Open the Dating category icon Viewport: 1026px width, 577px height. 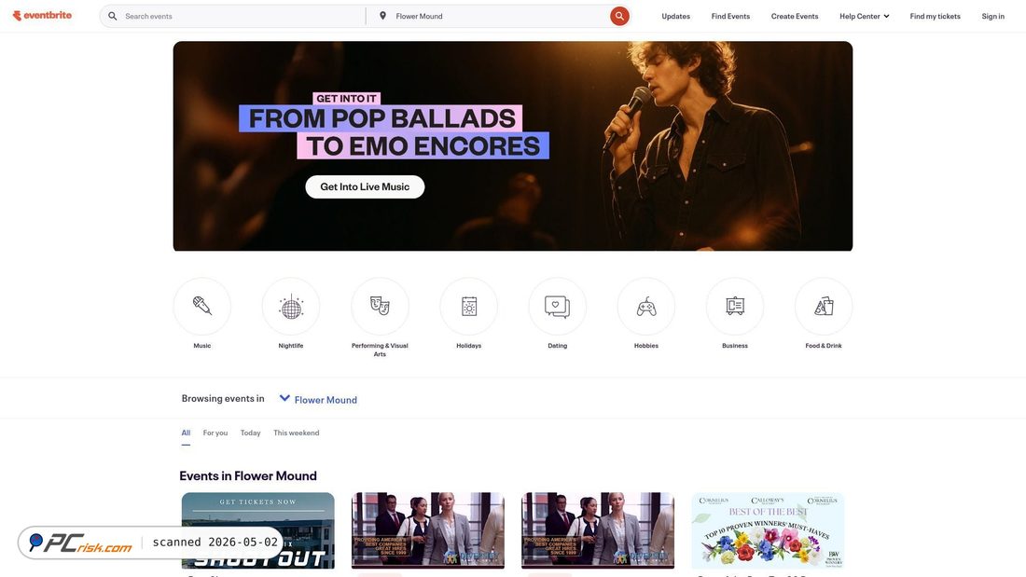[x=558, y=306]
